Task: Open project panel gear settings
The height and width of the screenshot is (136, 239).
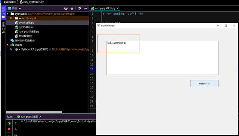Action: pos(80,8)
